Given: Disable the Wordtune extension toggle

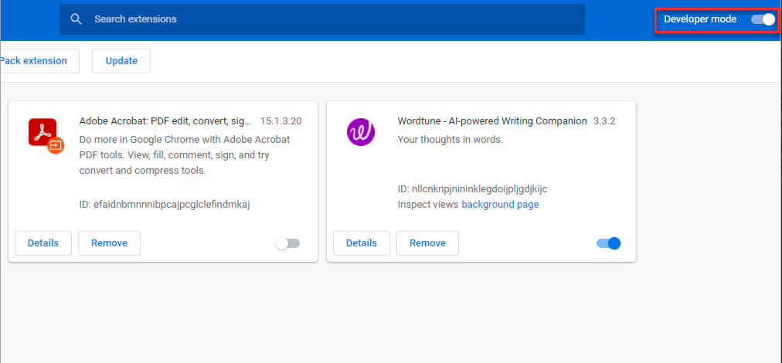Looking at the screenshot, I should [608, 243].
